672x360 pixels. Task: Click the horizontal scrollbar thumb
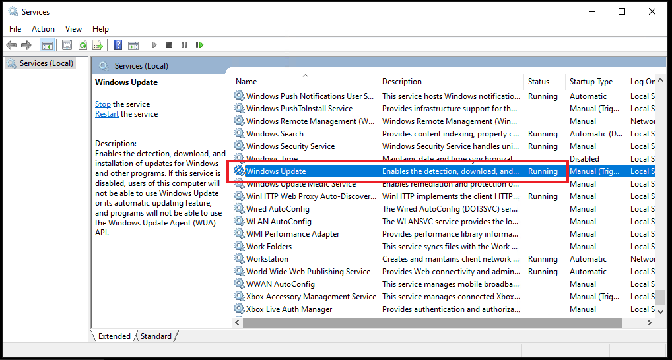point(432,323)
